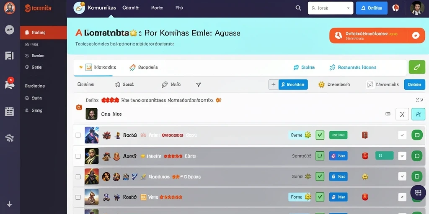Screen dimensions: 429x214
Task: Open the Pho top navigation item
Action: click(179, 8)
